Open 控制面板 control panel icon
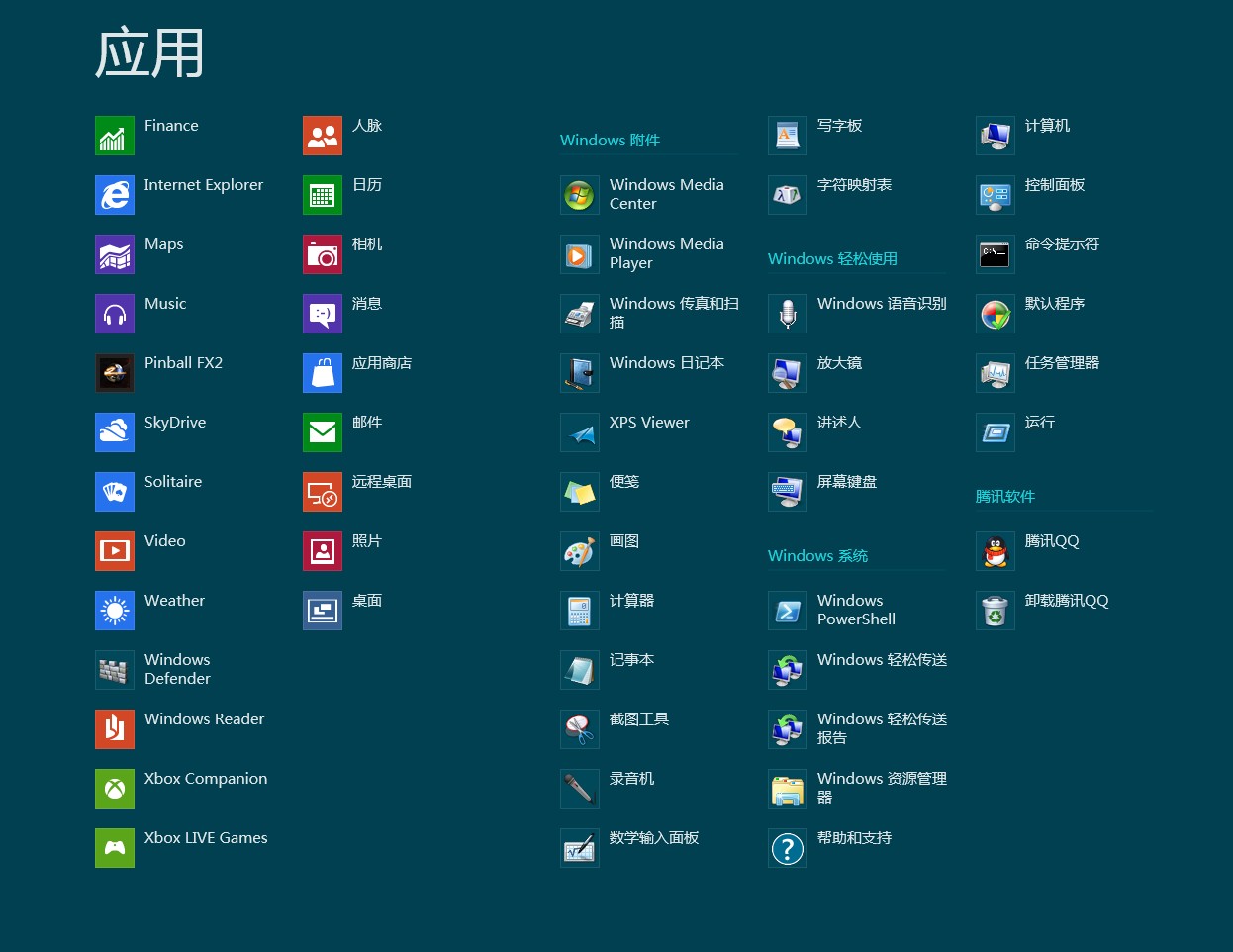Viewport: 1233px width, 952px height. tap(996, 195)
